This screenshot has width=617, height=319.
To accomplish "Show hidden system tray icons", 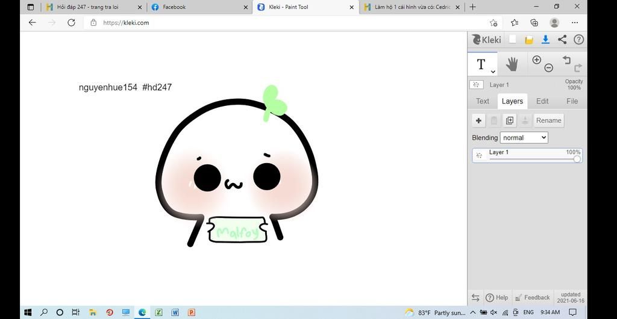I will (x=473, y=312).
